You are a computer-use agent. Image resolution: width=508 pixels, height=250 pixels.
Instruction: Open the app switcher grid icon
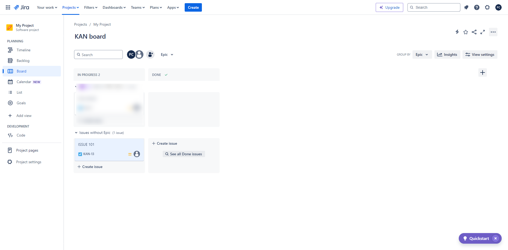tap(8, 7)
